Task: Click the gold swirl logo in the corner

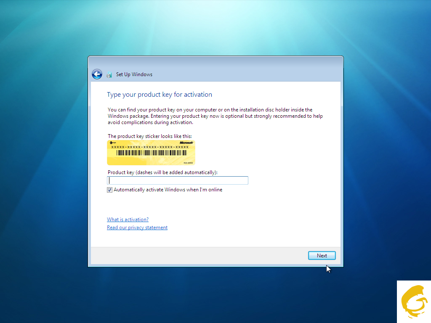Action: 414,302
